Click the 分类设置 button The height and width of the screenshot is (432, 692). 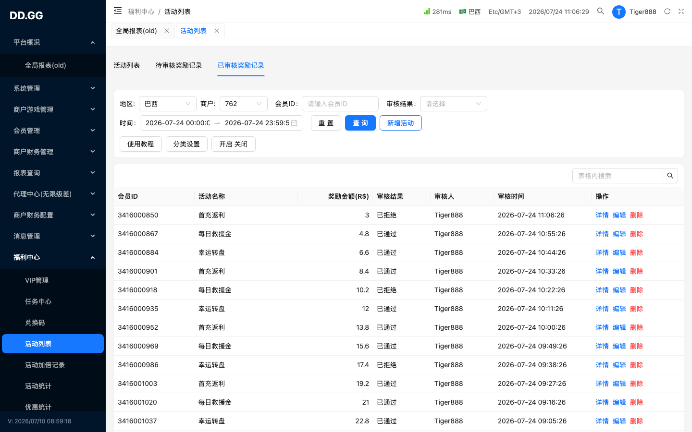coord(186,144)
